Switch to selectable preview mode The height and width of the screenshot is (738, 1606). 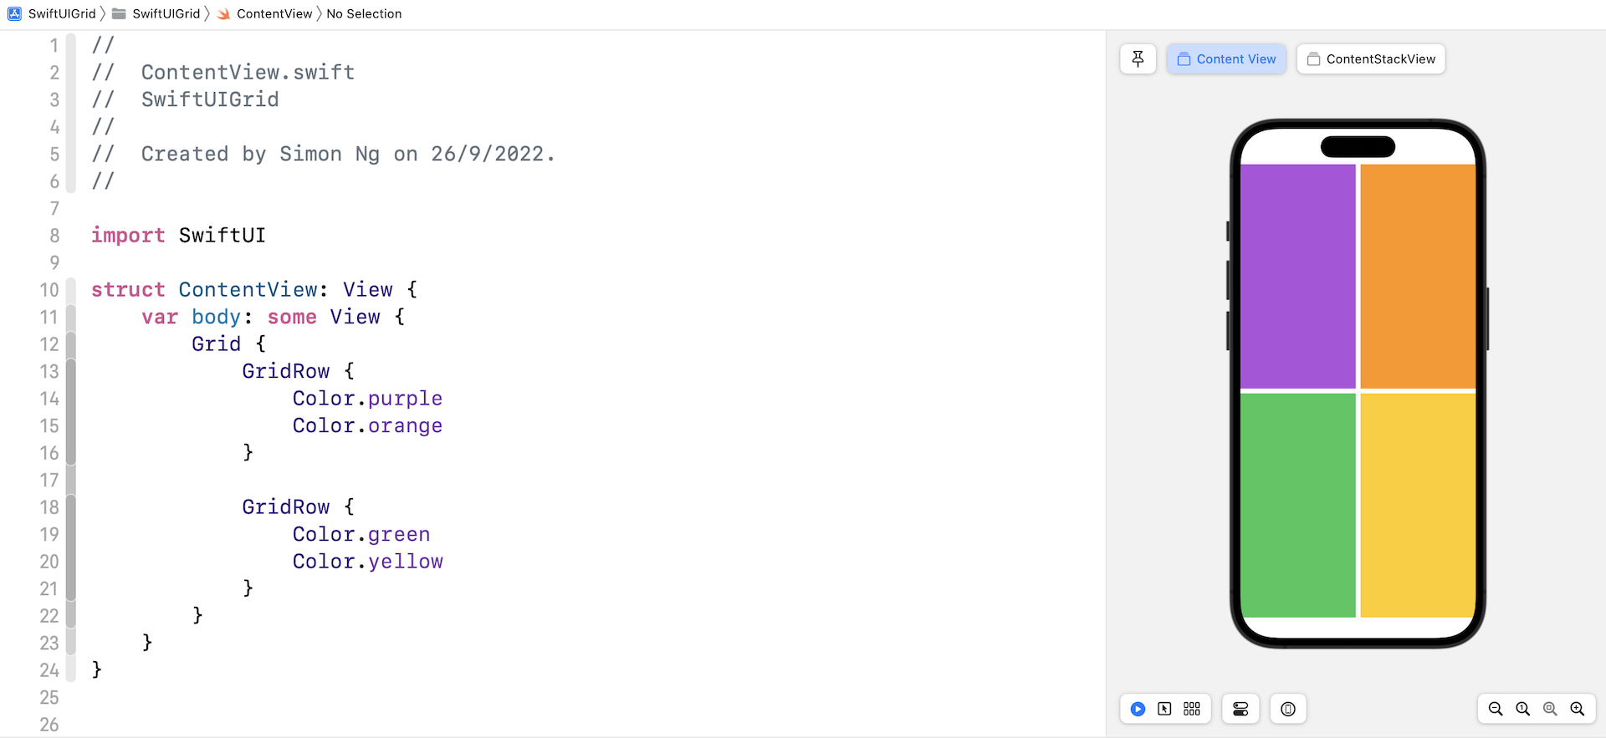click(1164, 709)
